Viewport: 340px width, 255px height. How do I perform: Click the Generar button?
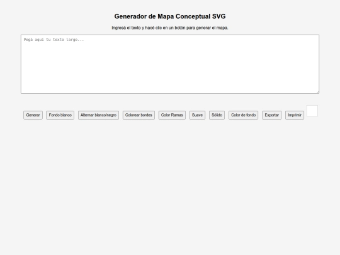click(x=33, y=115)
